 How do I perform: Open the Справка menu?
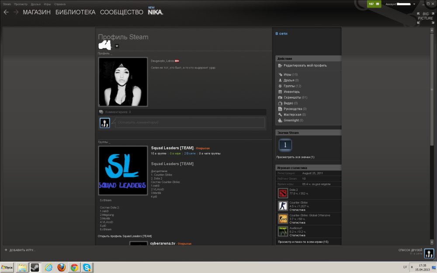point(59,4)
